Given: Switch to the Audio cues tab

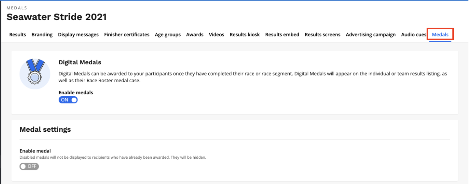Looking at the screenshot, I should [413, 35].
